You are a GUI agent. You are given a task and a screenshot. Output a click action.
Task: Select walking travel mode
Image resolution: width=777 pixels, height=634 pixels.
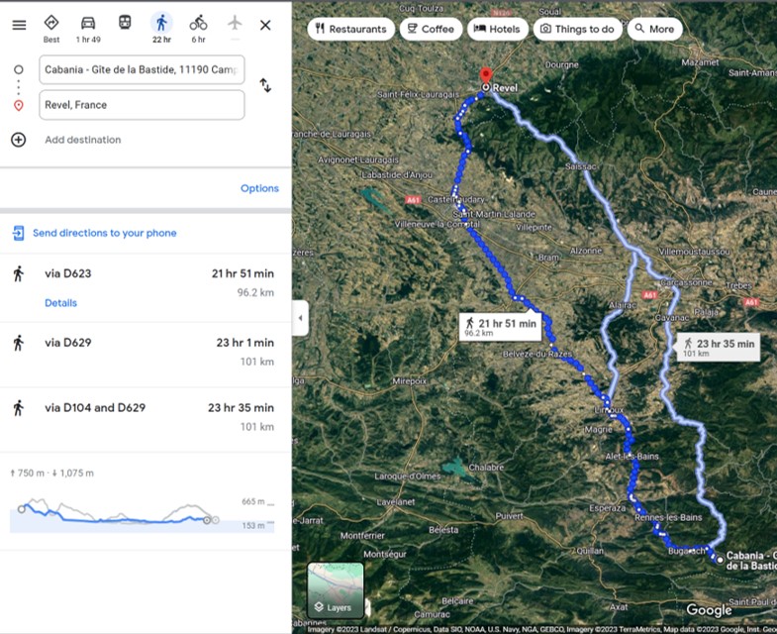[x=161, y=24]
